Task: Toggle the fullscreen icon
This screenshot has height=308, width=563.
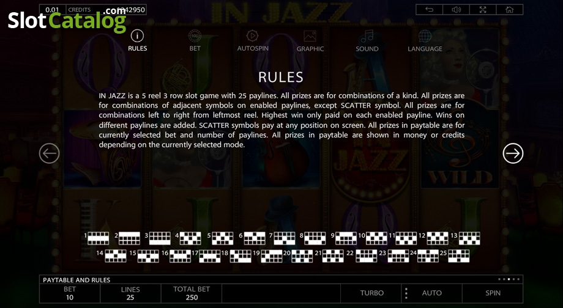Action: click(483, 10)
